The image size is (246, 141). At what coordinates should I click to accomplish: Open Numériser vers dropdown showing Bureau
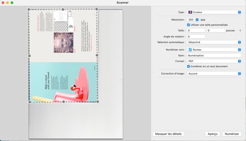[214, 50]
